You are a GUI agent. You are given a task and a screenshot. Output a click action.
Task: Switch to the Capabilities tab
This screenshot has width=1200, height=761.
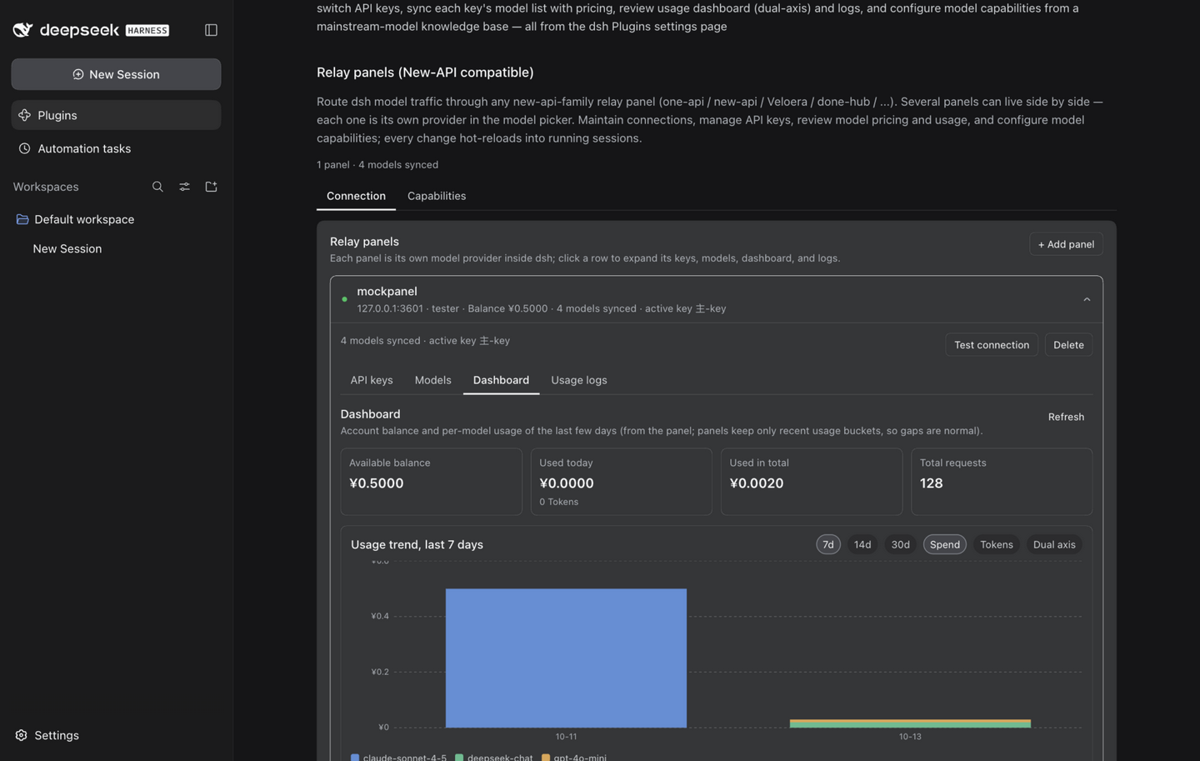point(437,196)
